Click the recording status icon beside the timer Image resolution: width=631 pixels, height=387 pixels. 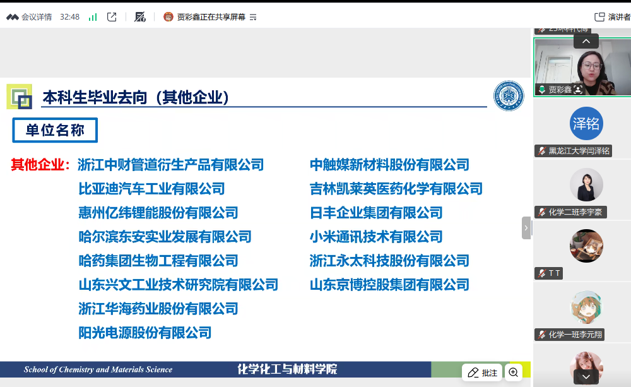pyautogui.click(x=140, y=17)
